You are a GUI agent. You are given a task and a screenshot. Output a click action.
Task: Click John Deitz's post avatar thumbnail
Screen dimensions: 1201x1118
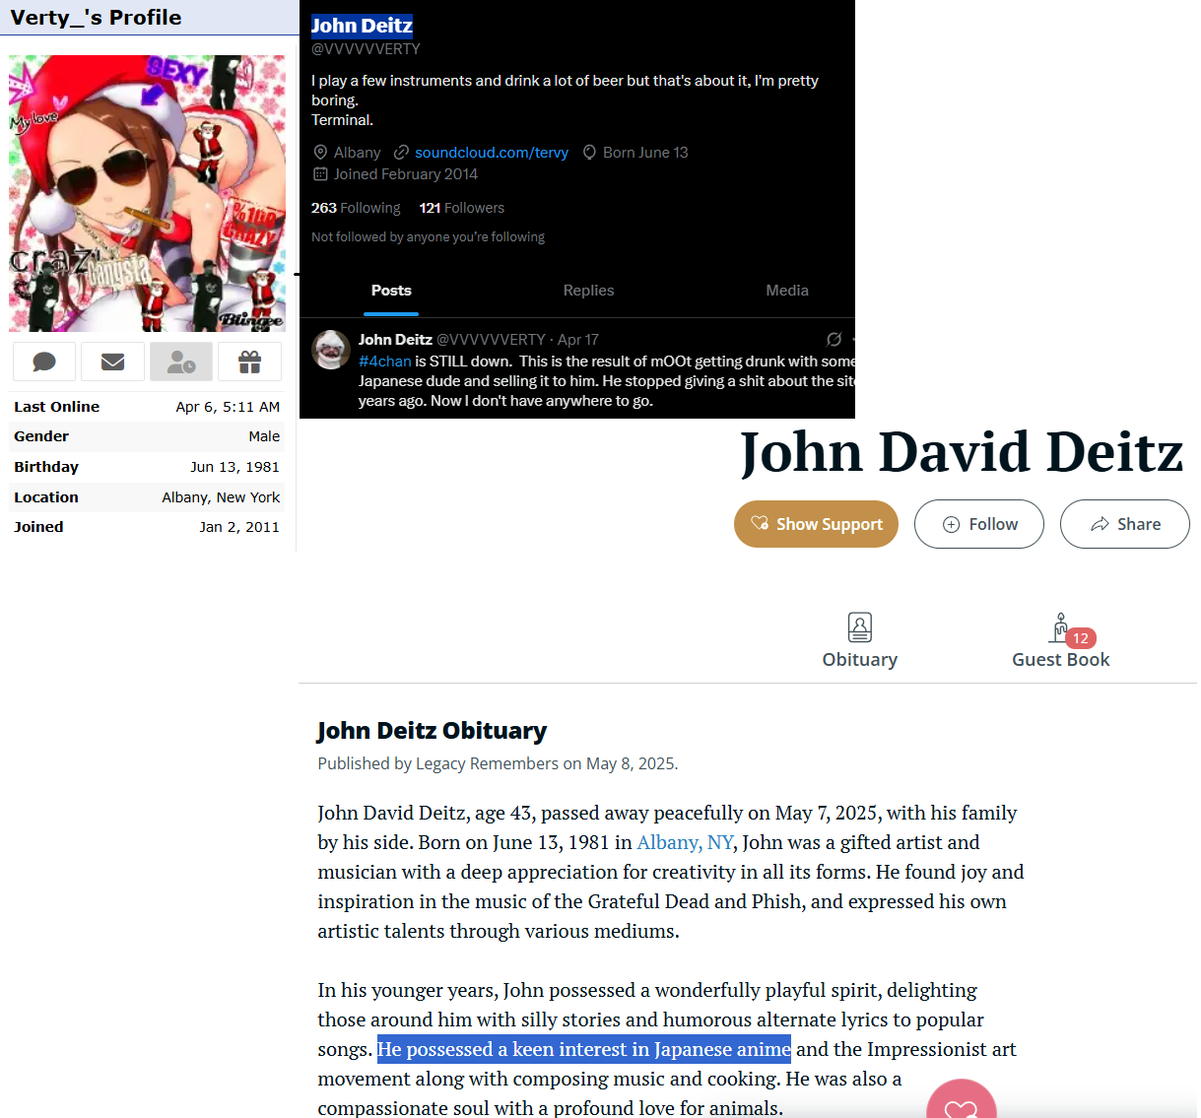pyautogui.click(x=331, y=350)
